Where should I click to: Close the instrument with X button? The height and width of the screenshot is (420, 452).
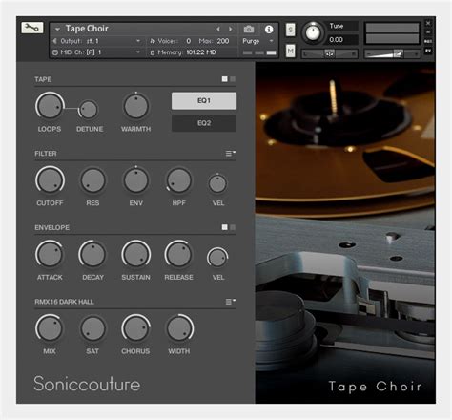(428, 23)
